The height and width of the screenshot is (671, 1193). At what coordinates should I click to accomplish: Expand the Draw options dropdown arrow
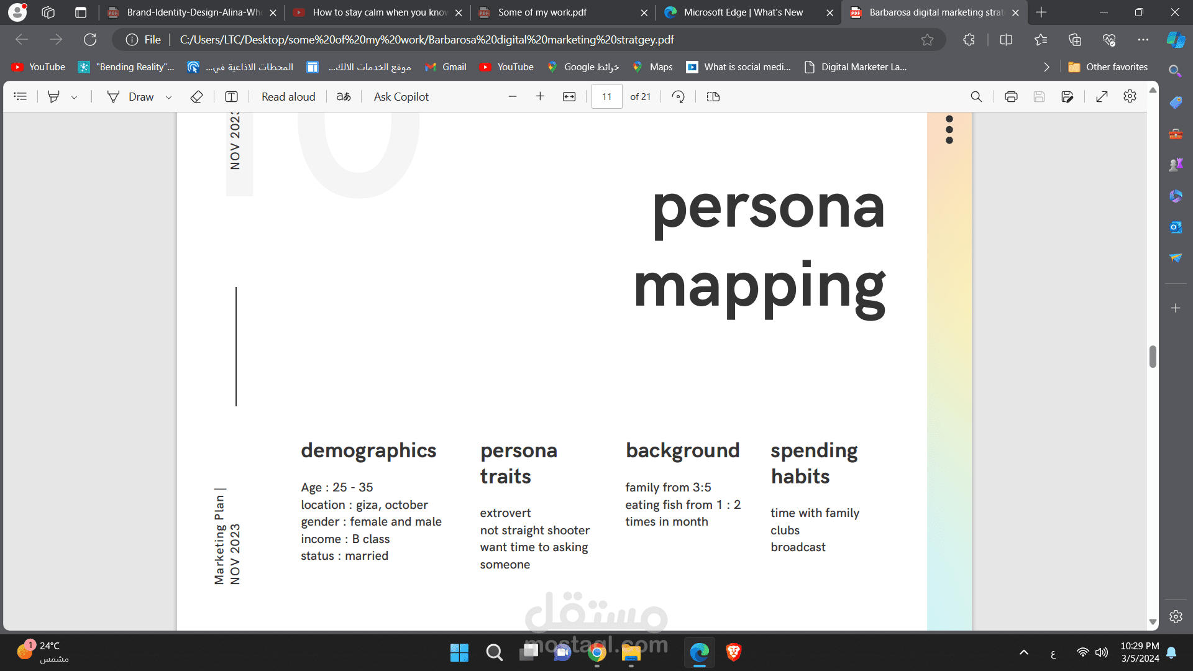pos(168,97)
